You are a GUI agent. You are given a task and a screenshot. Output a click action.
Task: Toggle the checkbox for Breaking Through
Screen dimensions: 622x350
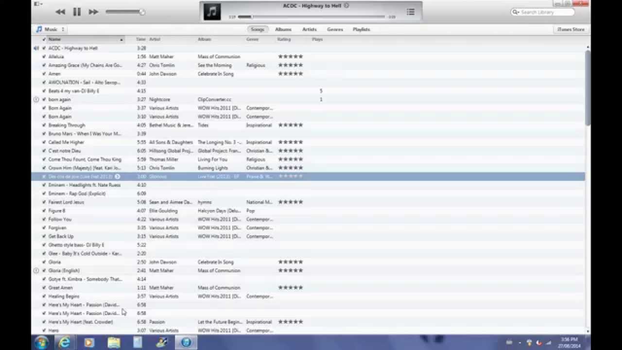click(x=44, y=125)
